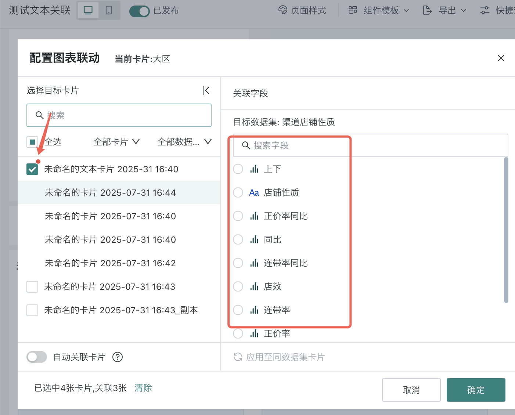
Task: Select the 连带率同比 field radio button
Action: [x=238, y=263]
